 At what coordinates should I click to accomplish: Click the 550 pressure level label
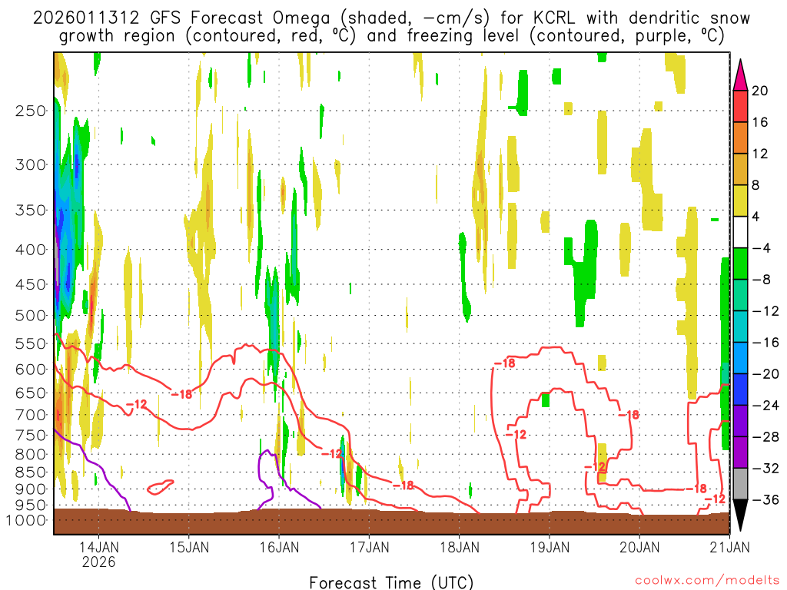[31, 343]
